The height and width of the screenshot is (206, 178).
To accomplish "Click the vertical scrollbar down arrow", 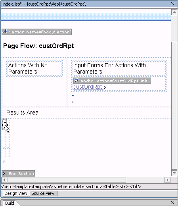I will click(x=174, y=173).
